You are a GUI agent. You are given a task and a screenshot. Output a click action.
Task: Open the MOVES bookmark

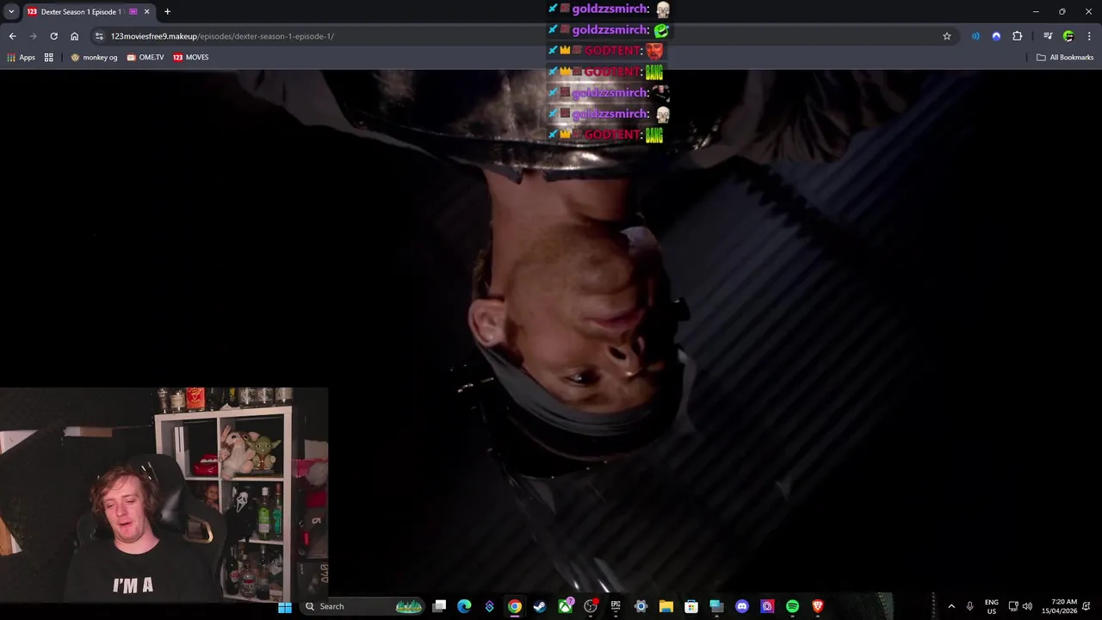pos(191,57)
